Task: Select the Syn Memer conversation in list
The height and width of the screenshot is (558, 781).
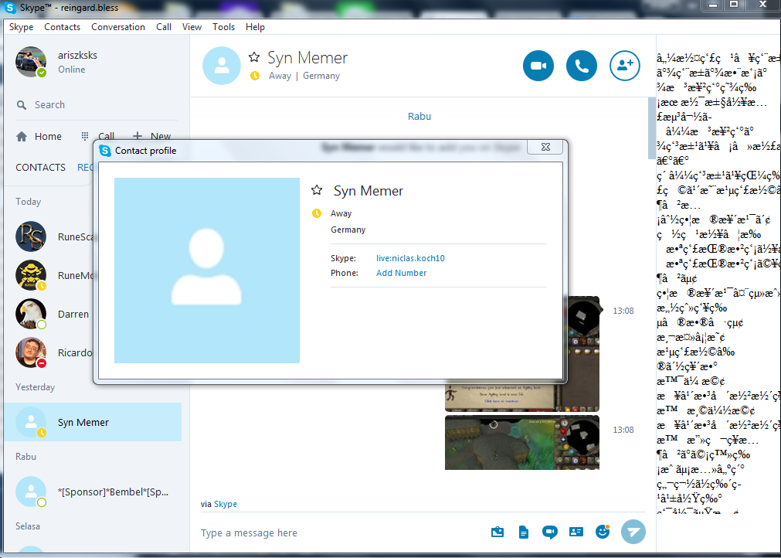Action: [93, 422]
